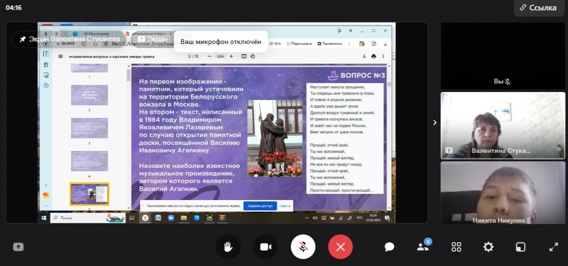The height and width of the screenshot is (266, 568).
Task: Click the Windows taskbar Поиск search box
Action: click(x=88, y=218)
